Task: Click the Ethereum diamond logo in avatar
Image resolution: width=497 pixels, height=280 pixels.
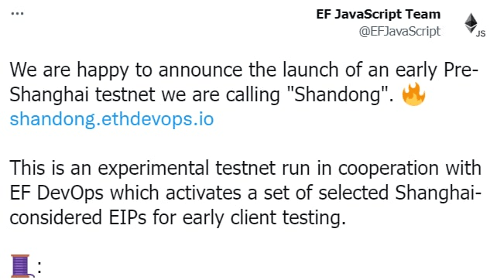Action: click(x=471, y=22)
